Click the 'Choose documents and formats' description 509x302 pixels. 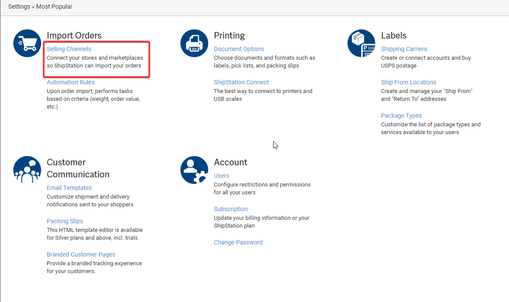[x=264, y=61]
